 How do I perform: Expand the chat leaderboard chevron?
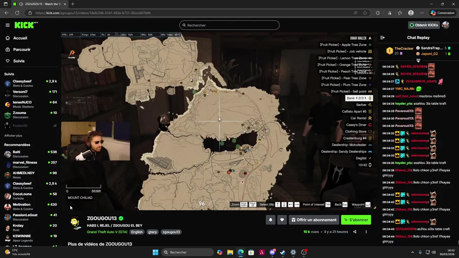coord(418,61)
